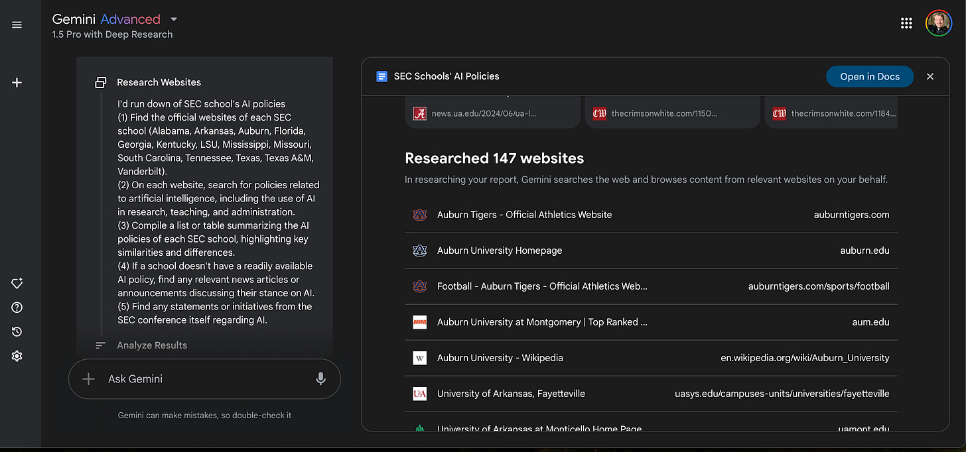
Task: Click the Gemini Advanced title text
Action: 106,19
